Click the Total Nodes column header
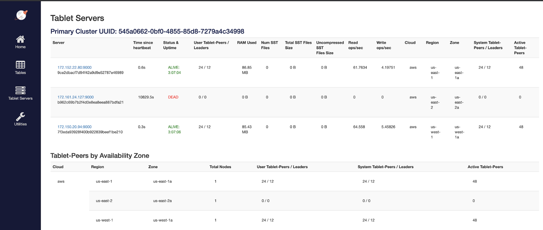 coord(220,167)
